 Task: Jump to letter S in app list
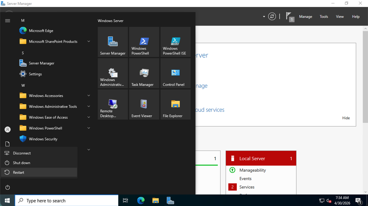[23, 53]
